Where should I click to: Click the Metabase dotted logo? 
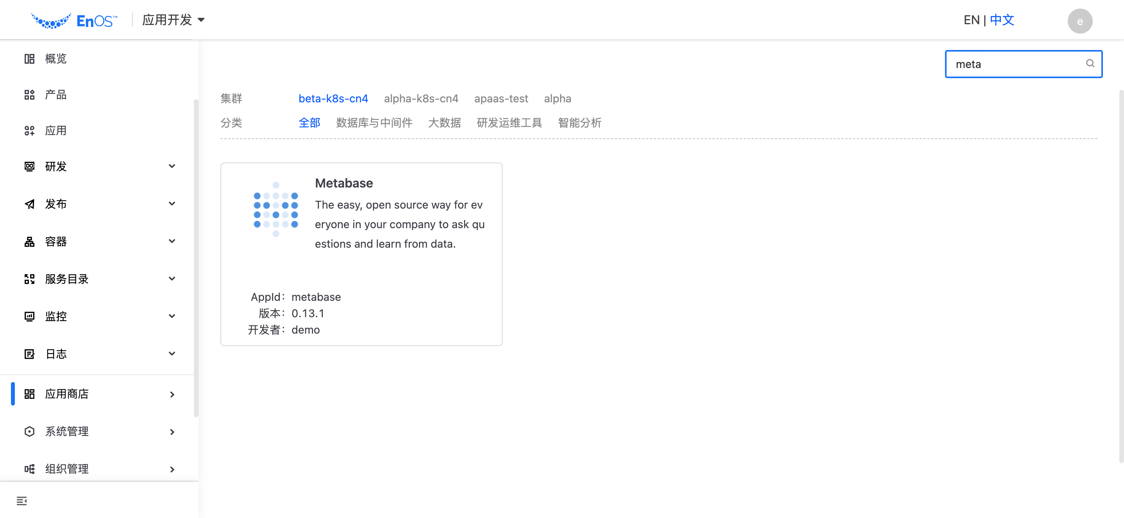point(275,210)
